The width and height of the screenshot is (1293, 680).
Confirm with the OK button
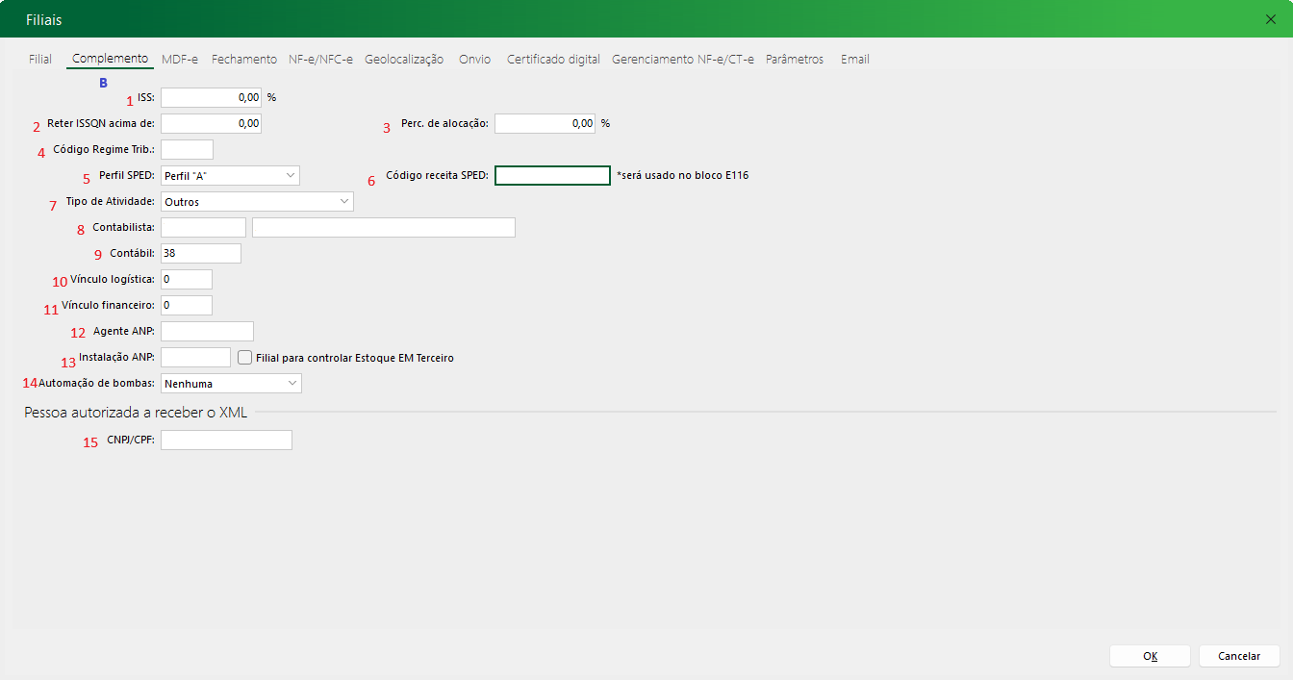point(1150,656)
